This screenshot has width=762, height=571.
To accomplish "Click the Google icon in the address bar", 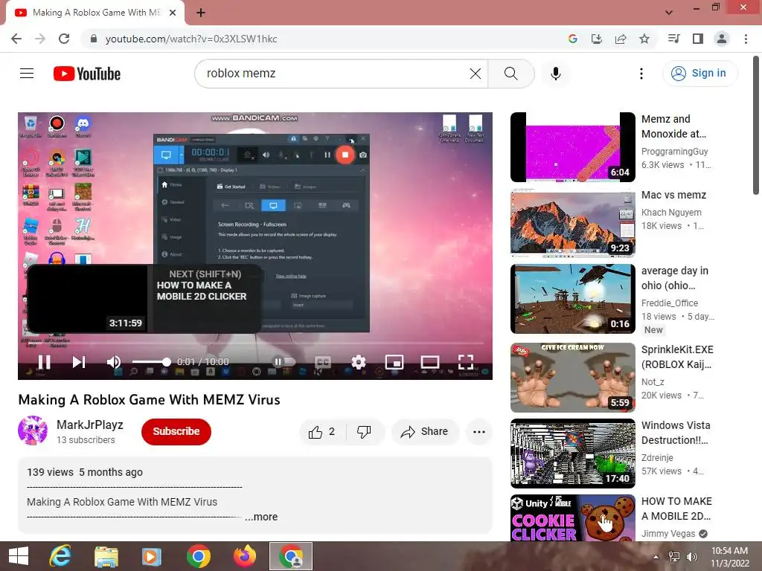I will (573, 39).
